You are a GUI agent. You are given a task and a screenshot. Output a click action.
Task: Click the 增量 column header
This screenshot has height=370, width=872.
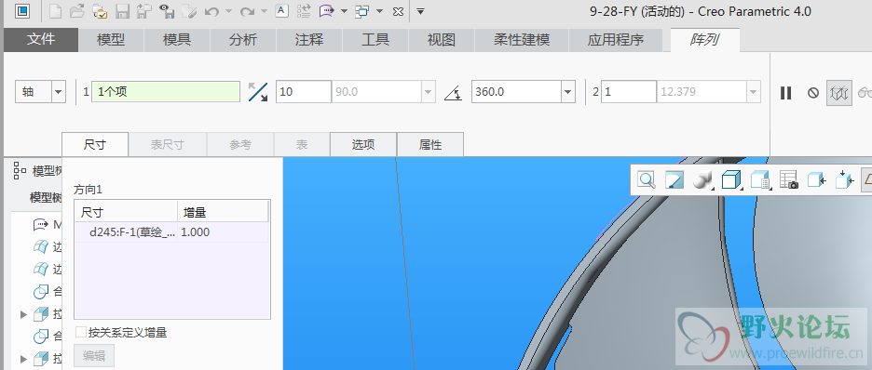coord(223,212)
